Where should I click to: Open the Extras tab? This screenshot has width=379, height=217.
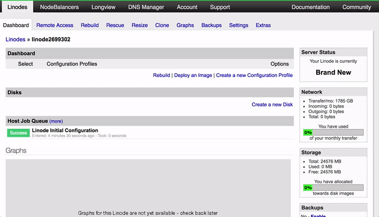[x=263, y=25]
